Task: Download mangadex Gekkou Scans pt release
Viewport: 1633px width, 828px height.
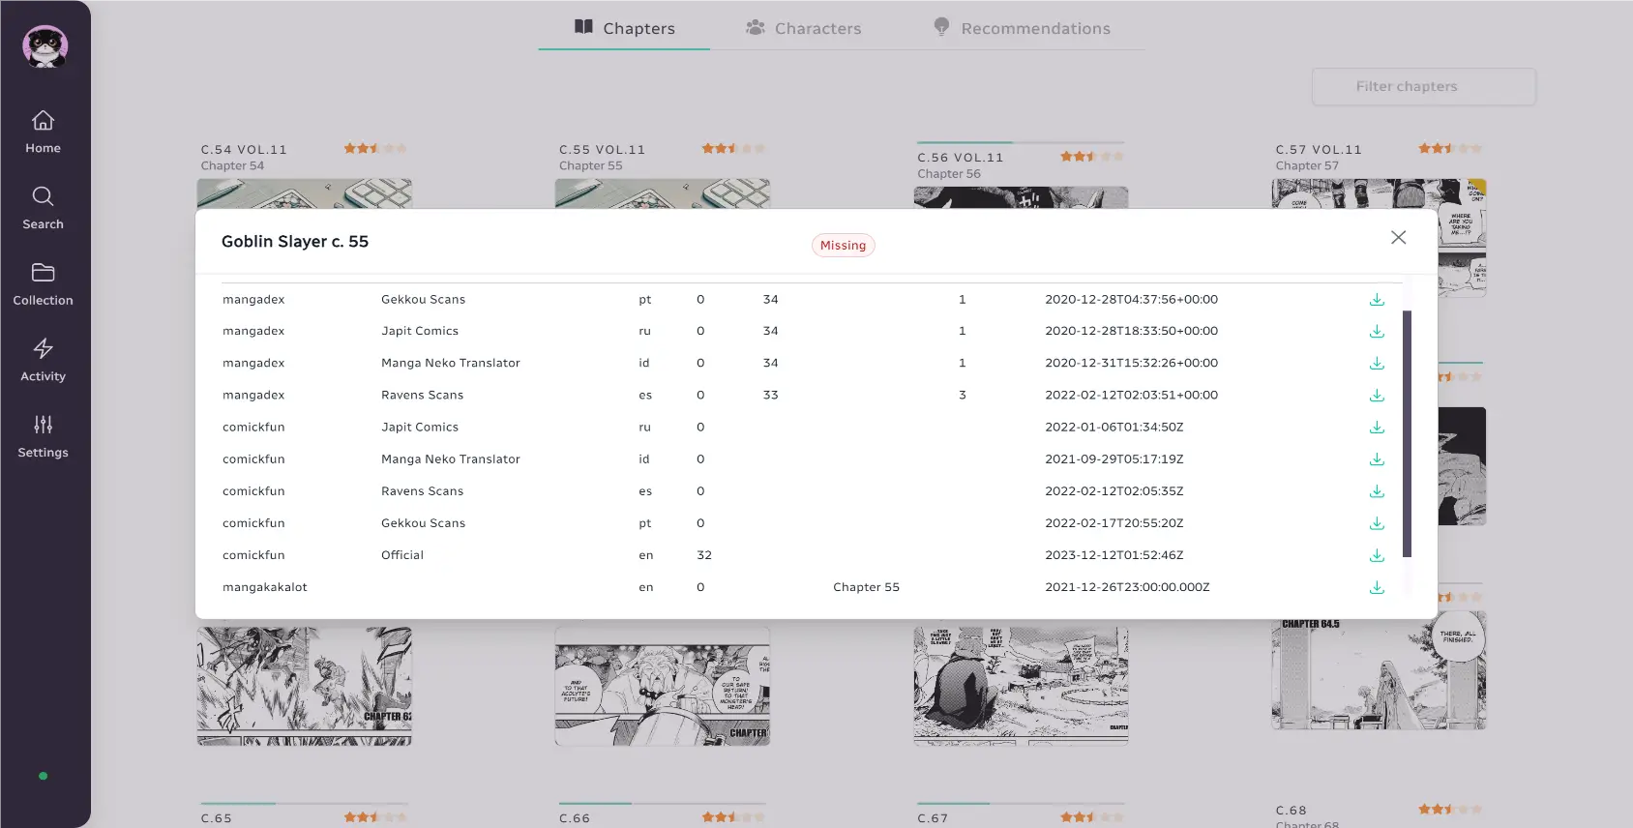Action: pyautogui.click(x=1377, y=300)
